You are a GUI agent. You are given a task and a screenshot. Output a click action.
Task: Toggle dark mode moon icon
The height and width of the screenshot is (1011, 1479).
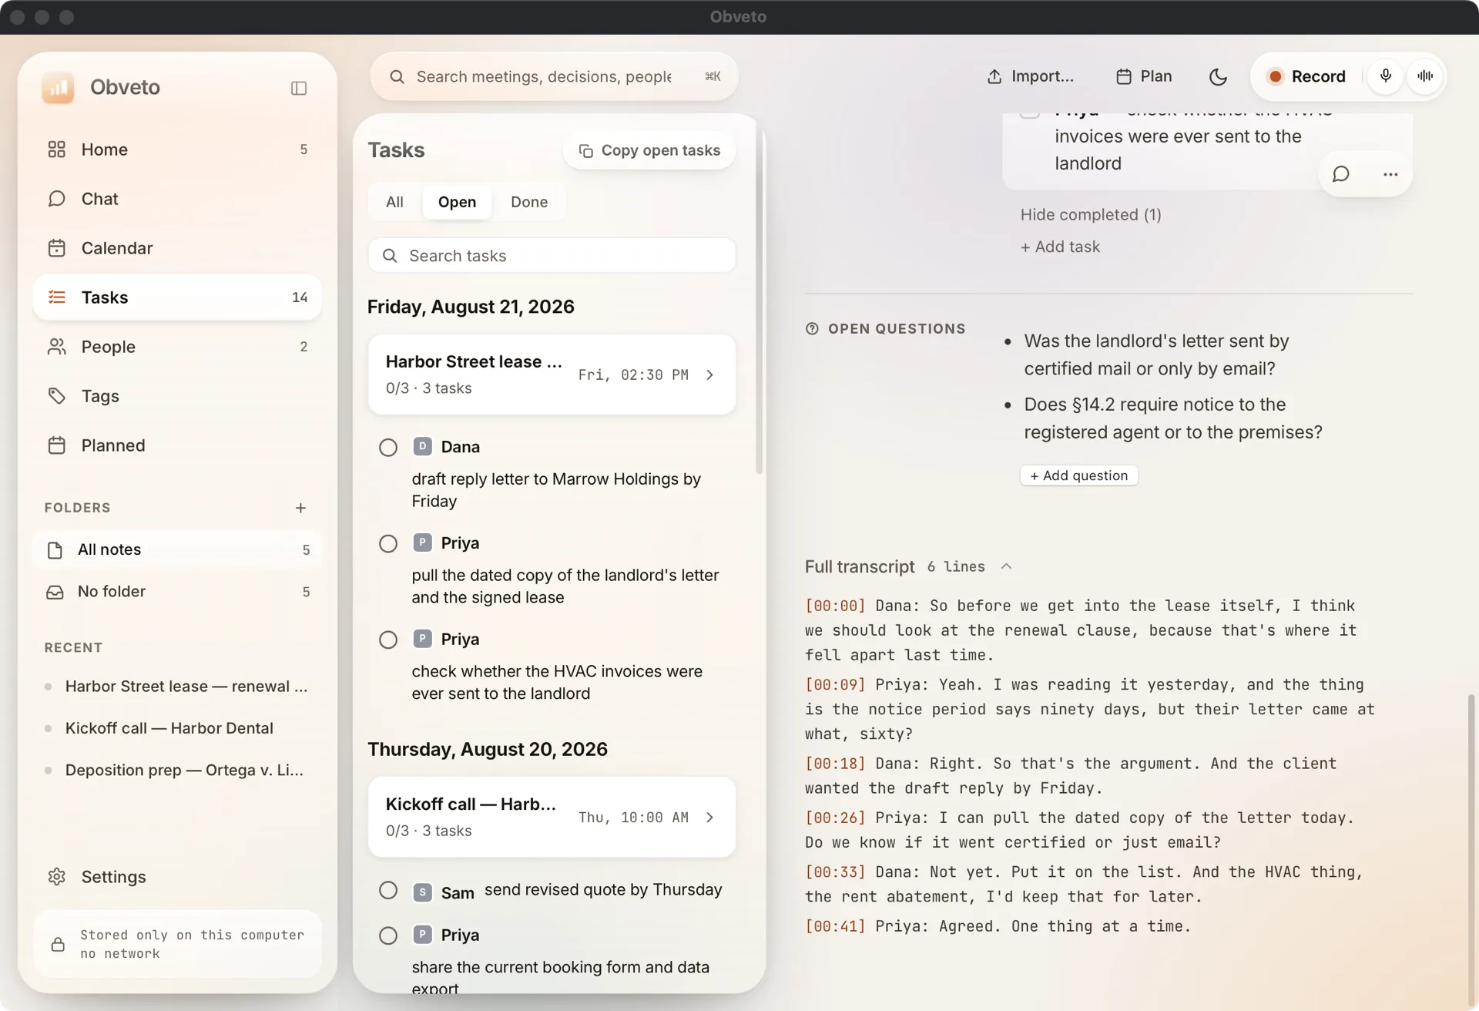1218,76
